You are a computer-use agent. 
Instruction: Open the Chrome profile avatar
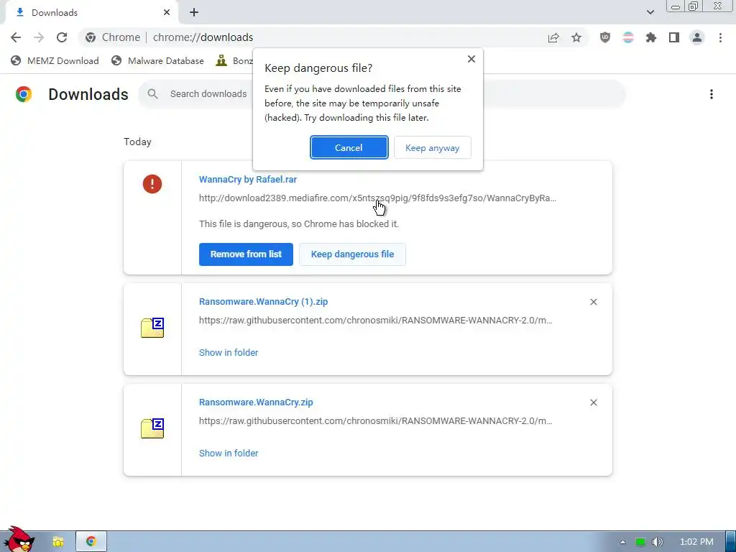697,37
